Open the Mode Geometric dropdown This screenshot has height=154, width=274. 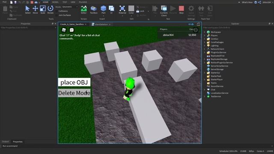(70, 7)
